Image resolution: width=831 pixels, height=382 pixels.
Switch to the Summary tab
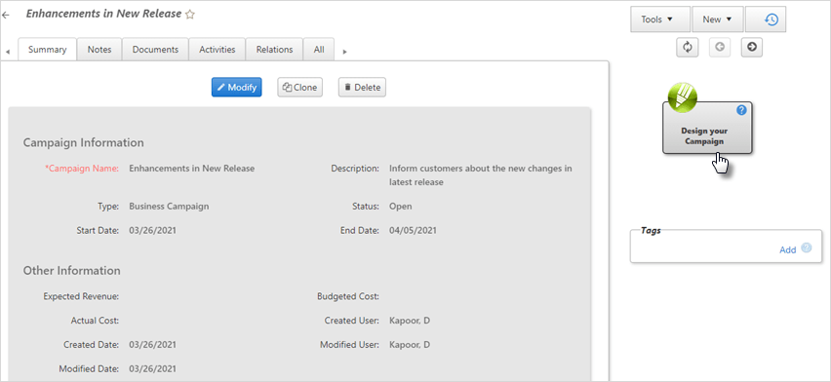tap(48, 50)
